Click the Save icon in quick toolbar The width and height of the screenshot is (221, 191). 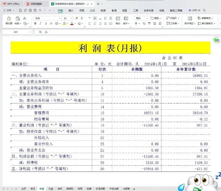tap(20, 10)
